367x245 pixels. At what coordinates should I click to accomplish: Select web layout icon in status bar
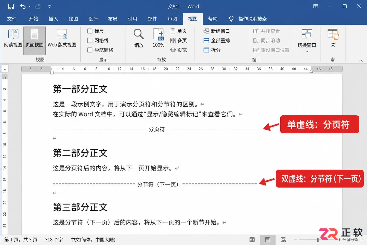pos(283,240)
